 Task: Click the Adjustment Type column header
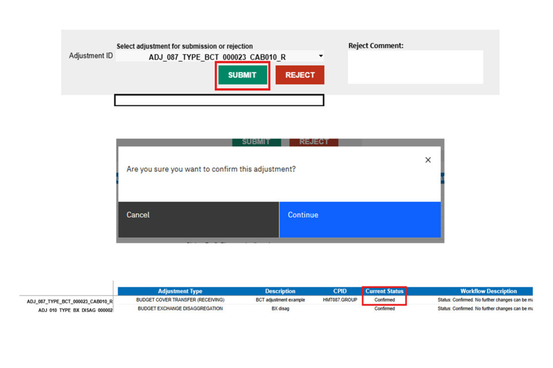[180, 292]
